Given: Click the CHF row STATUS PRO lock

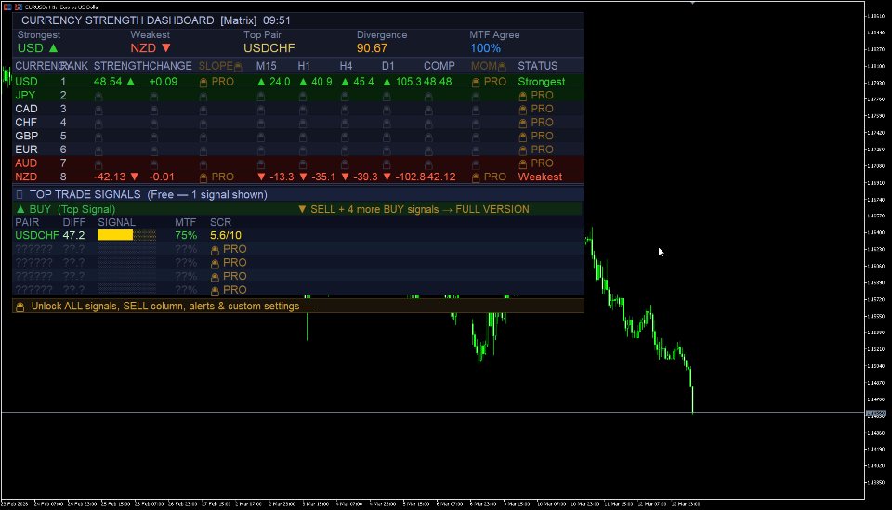Looking at the screenshot, I should [523, 123].
